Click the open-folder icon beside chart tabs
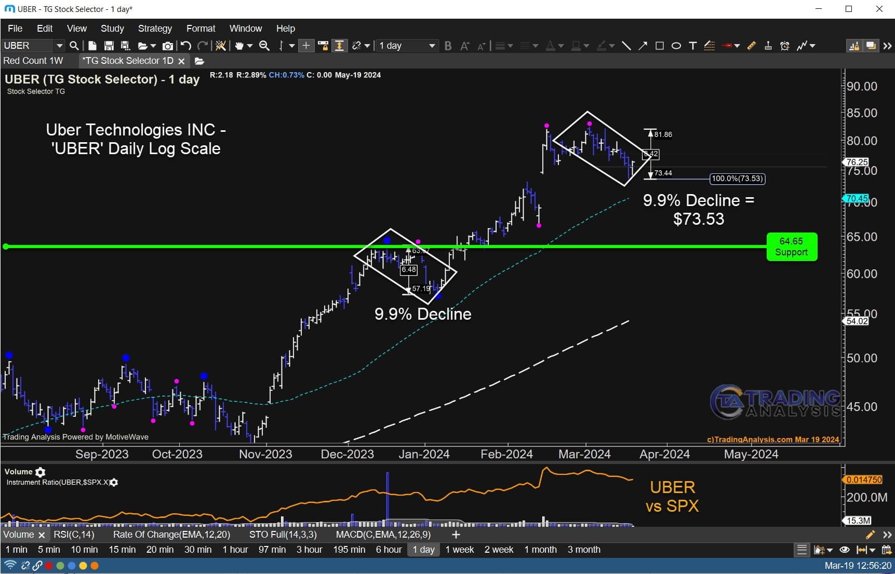This screenshot has width=895, height=574. point(199,61)
